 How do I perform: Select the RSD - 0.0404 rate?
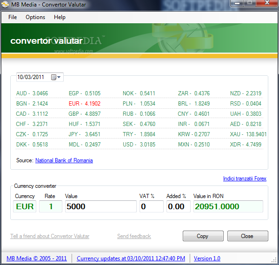[246, 104]
